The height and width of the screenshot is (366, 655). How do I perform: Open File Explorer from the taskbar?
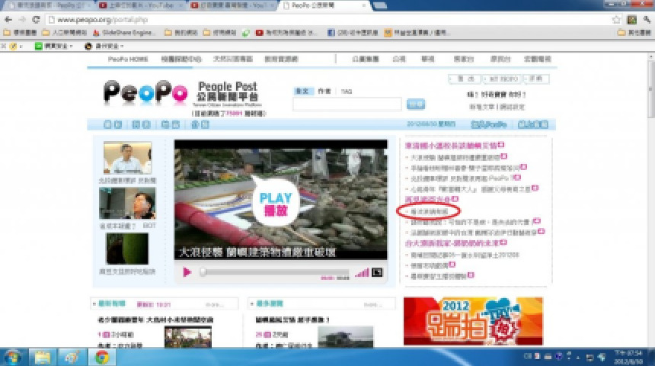point(43,357)
